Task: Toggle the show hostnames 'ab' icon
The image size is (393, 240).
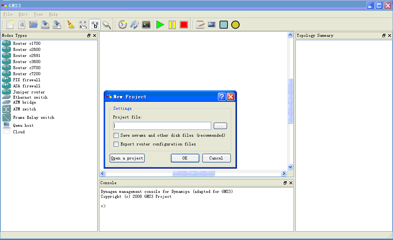Action: [x=95, y=25]
